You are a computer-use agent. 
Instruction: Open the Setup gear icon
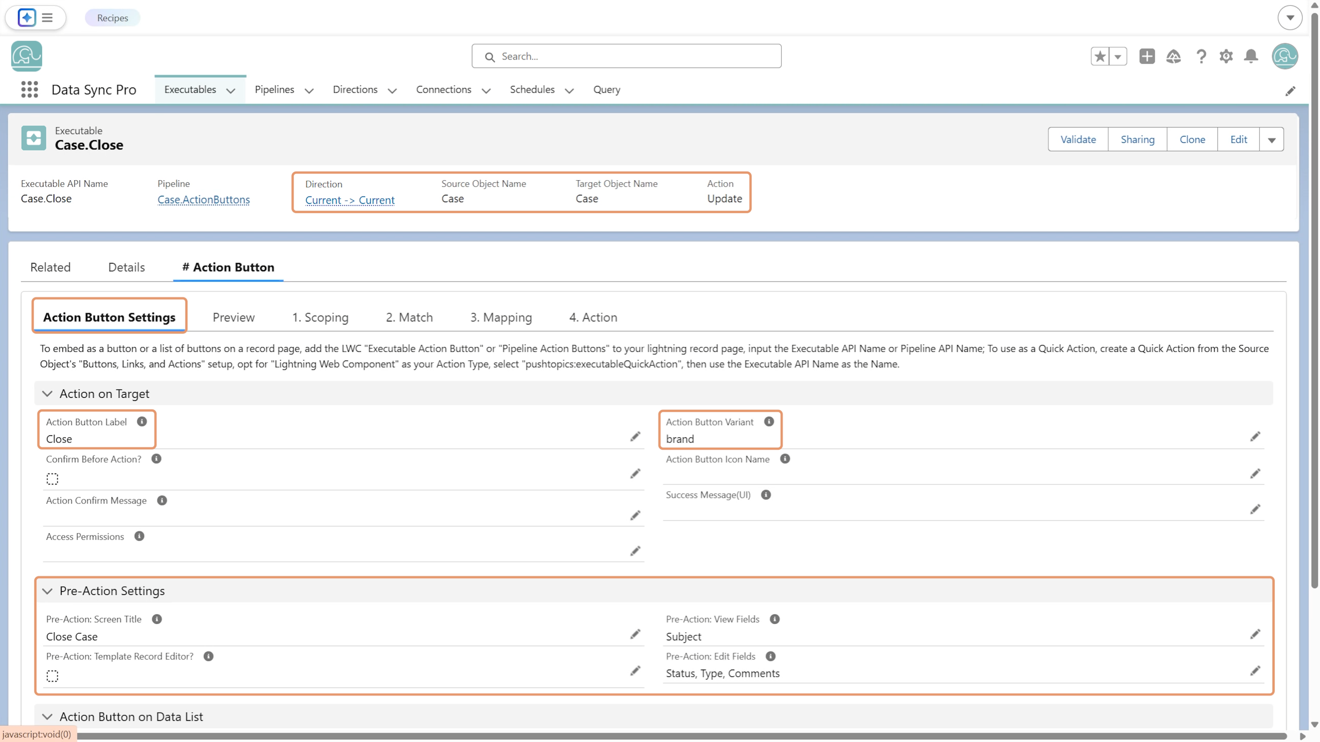tap(1226, 56)
